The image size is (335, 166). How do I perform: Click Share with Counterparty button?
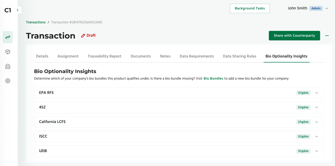pyautogui.click(x=294, y=36)
